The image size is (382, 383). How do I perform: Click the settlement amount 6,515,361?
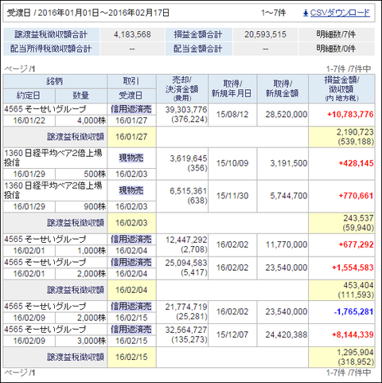pos(189,191)
